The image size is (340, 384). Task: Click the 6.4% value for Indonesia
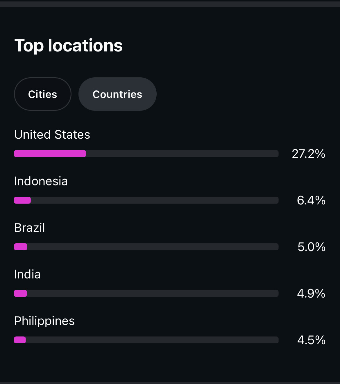pos(311,200)
